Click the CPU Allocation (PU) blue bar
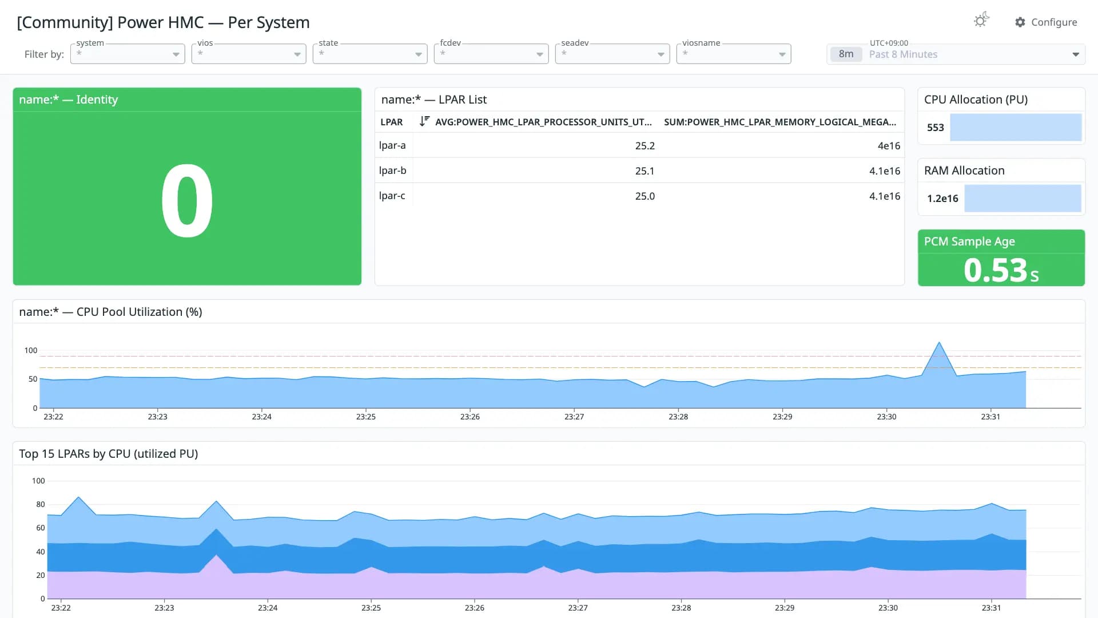This screenshot has height=618, width=1098. [x=1016, y=127]
